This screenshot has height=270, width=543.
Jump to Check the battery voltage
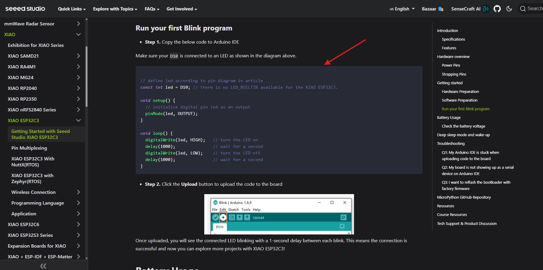463,126
